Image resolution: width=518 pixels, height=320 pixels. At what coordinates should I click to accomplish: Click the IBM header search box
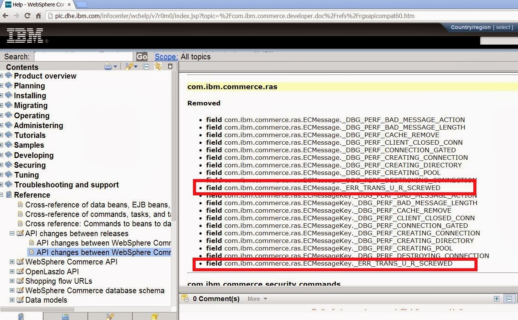click(499, 41)
